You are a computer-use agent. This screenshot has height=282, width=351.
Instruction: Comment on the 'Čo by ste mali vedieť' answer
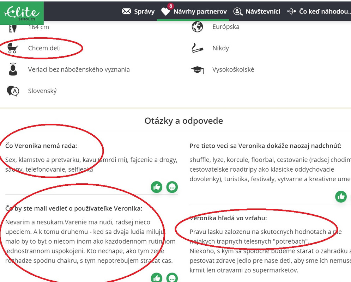coord(172,278)
